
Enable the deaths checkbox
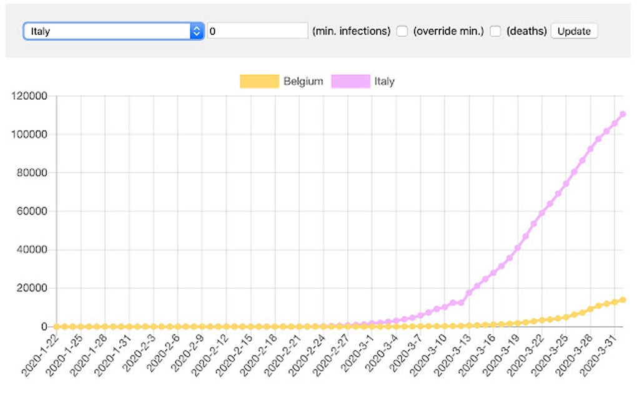pyautogui.click(x=495, y=30)
